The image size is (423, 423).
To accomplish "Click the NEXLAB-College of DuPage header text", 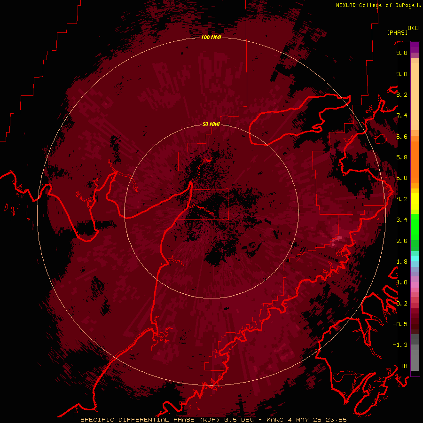I will click(375, 5).
